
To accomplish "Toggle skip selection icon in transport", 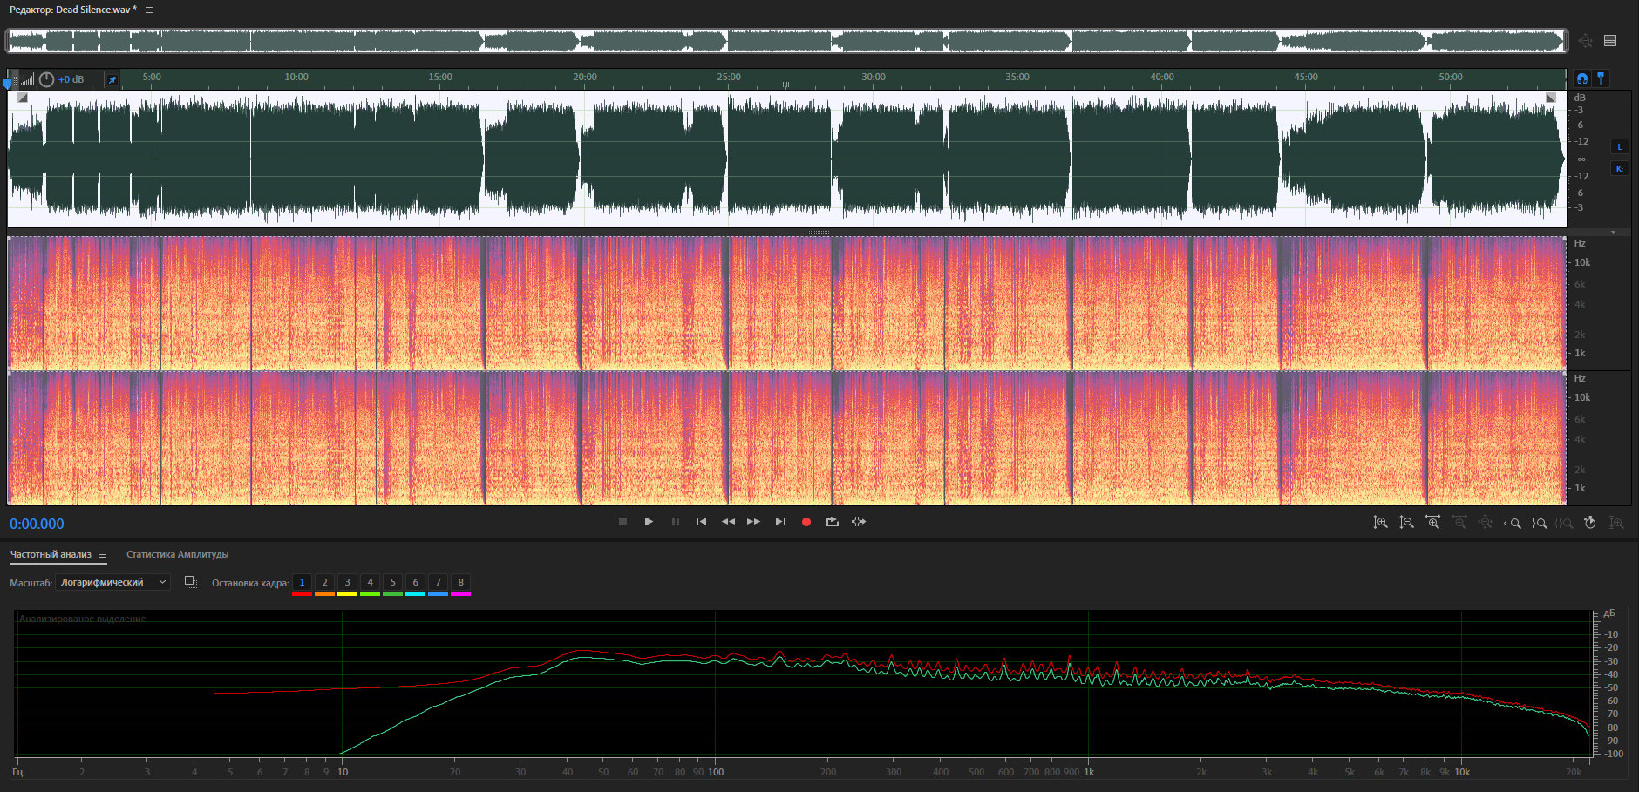I will (859, 522).
